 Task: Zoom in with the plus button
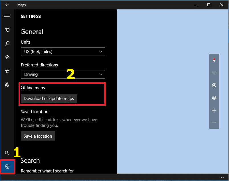(x=214, y=110)
